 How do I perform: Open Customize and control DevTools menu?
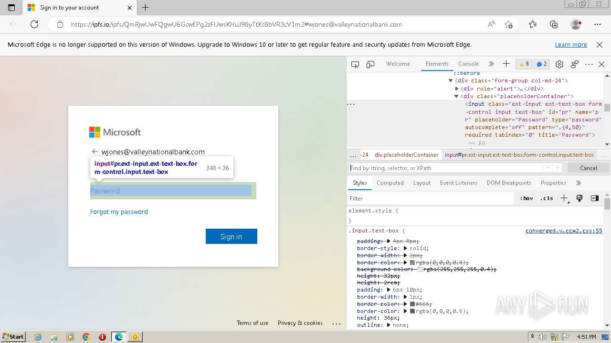[589, 64]
